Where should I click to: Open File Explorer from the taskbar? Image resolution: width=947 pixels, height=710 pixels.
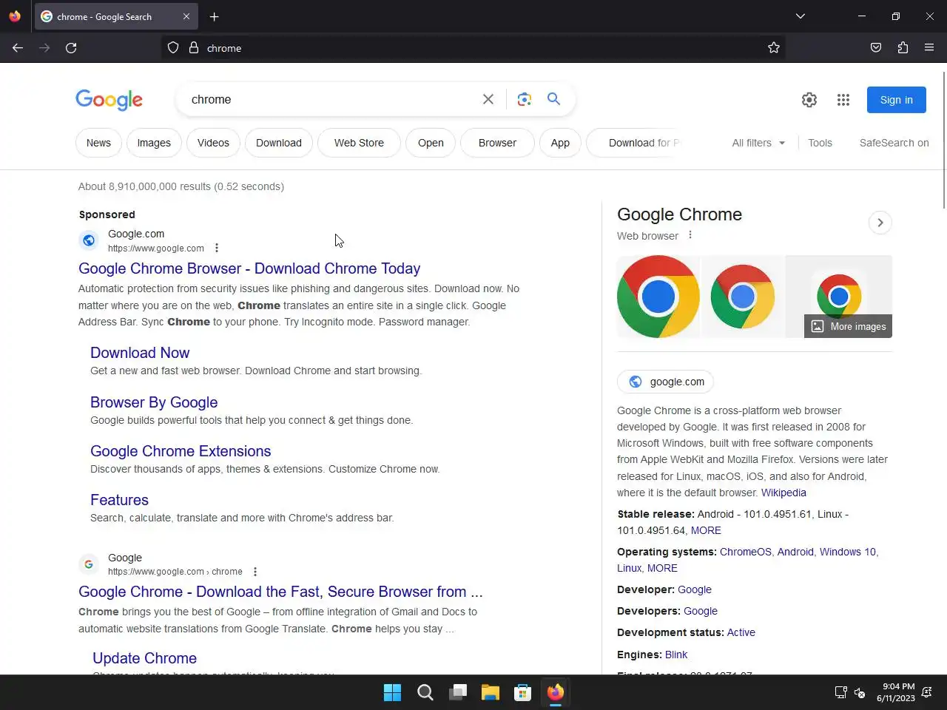point(491,692)
